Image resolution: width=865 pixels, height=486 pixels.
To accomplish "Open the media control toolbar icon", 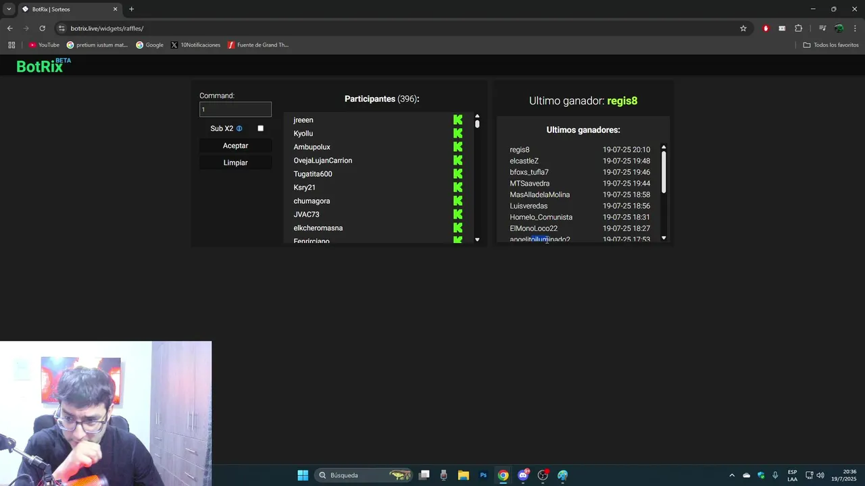I will [822, 28].
